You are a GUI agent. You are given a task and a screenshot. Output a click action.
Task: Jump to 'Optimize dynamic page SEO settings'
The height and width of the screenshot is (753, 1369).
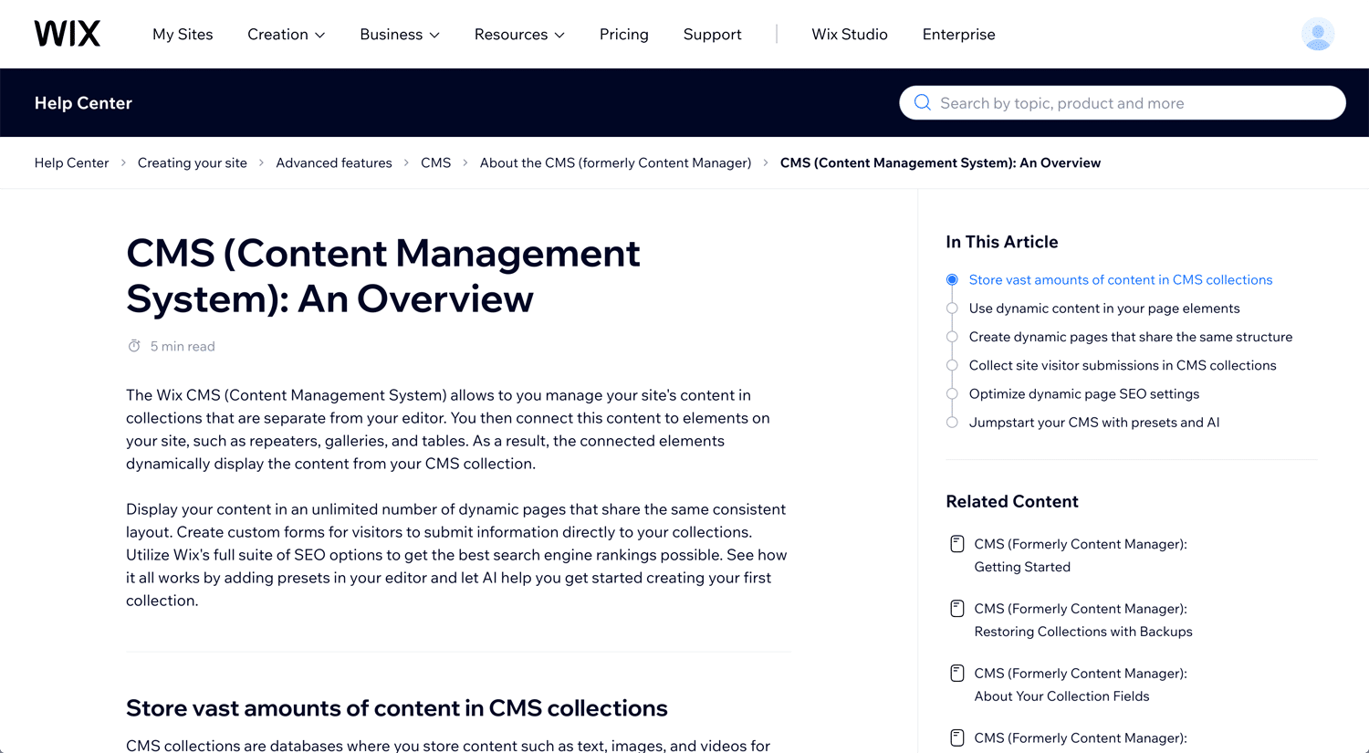(1084, 393)
